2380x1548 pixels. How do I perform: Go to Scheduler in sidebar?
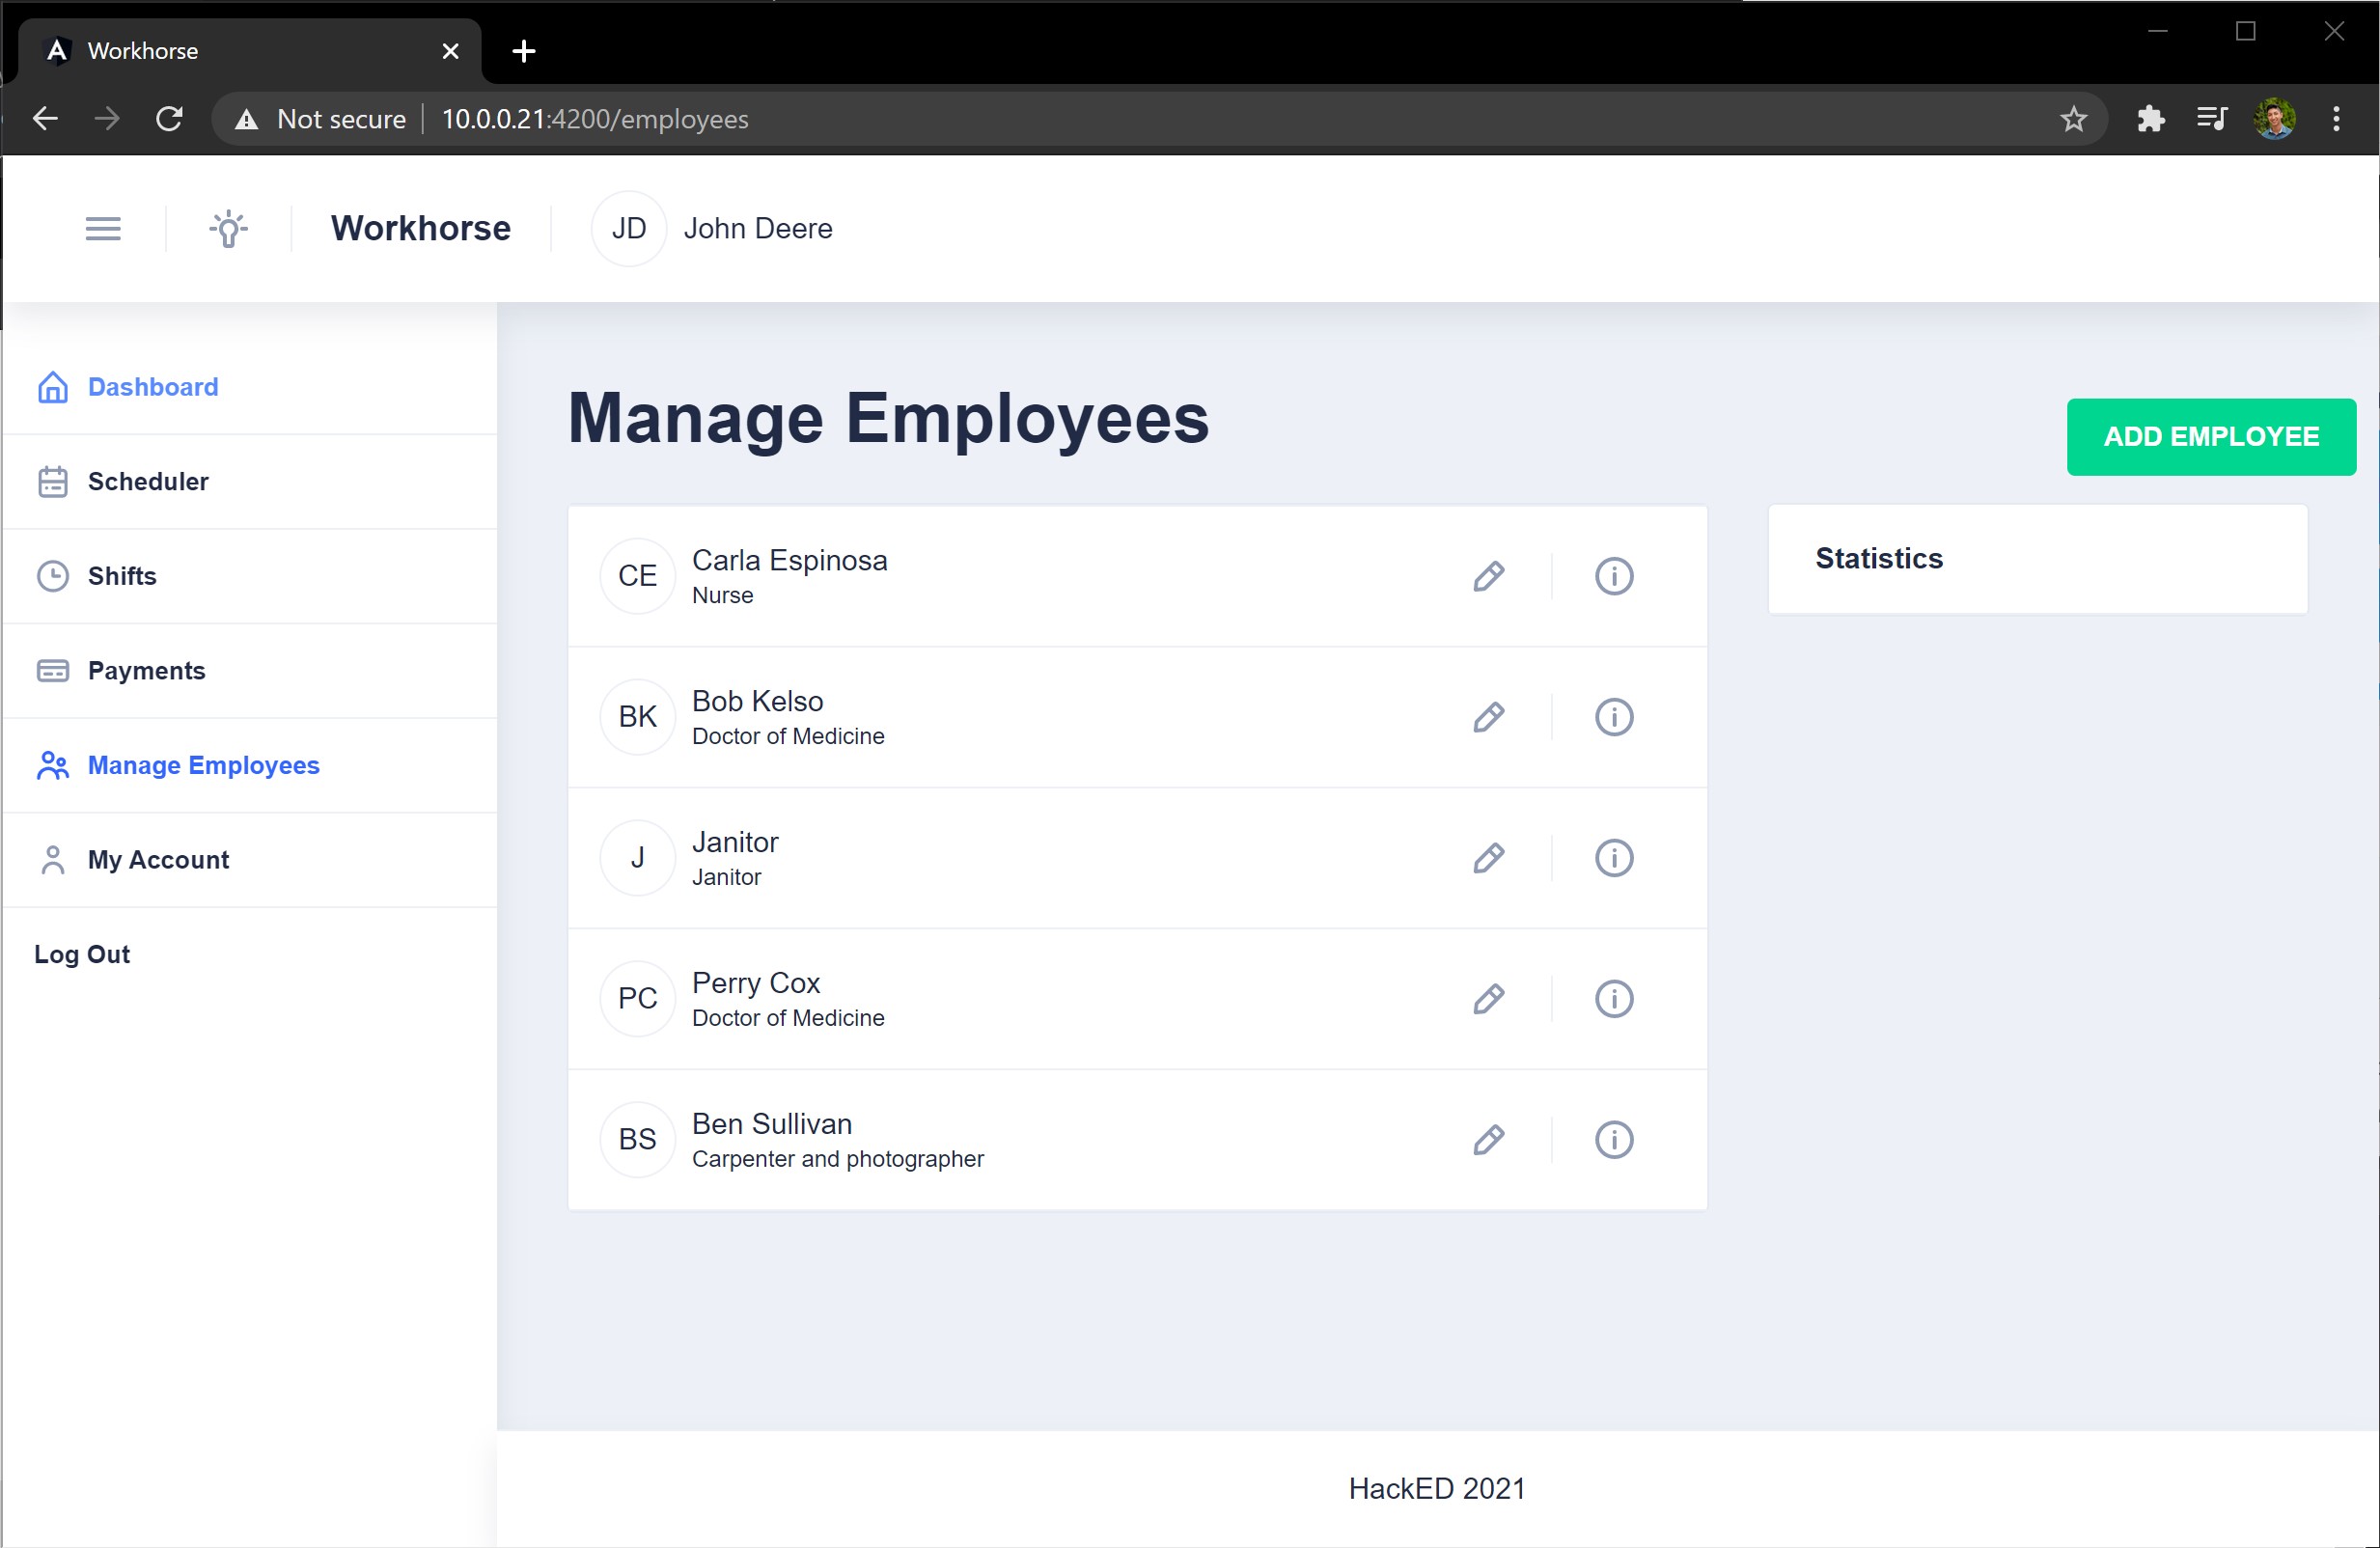pyautogui.click(x=148, y=482)
